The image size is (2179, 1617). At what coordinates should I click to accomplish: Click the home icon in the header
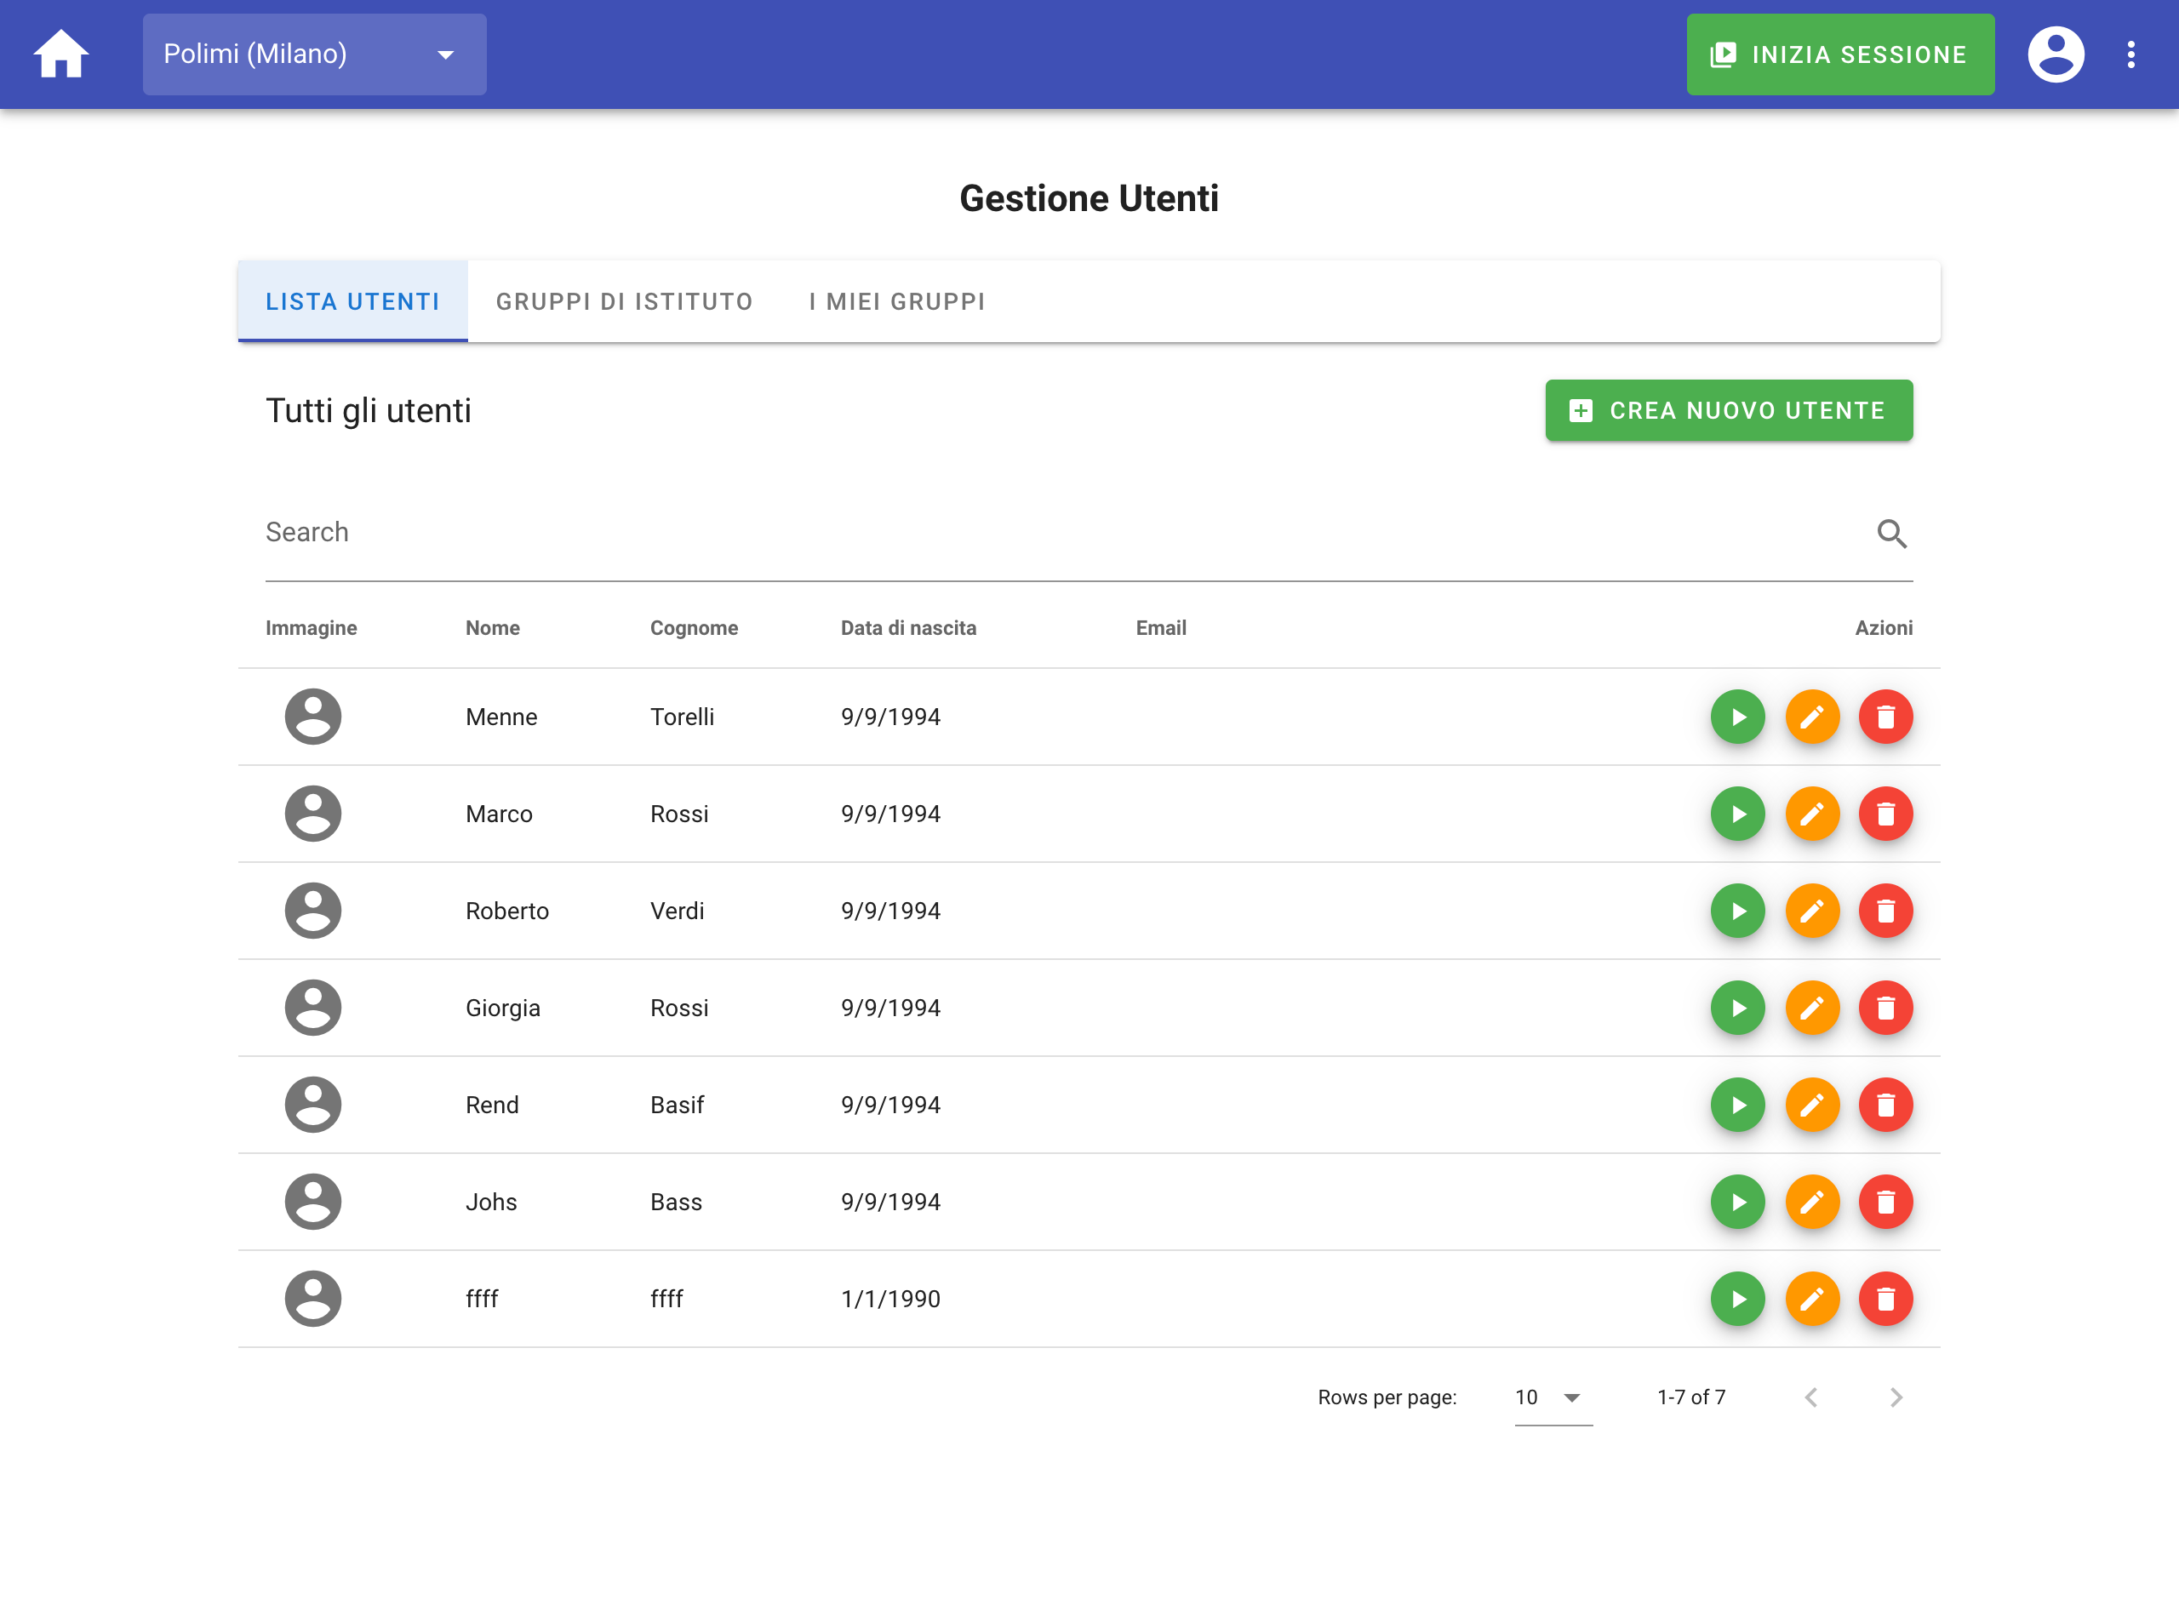tap(60, 54)
